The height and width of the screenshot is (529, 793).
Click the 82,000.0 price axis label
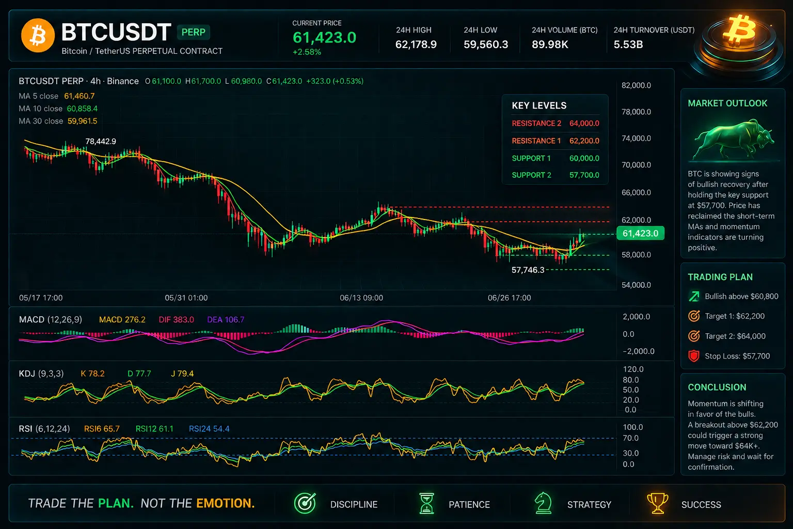tap(636, 85)
